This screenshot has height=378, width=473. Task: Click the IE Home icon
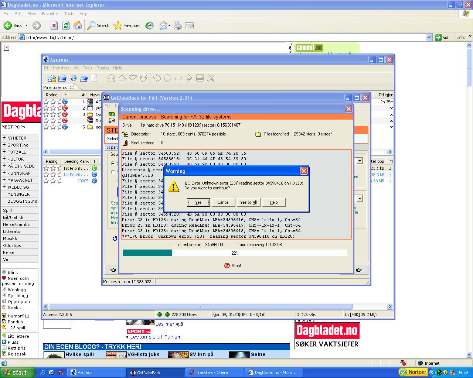[x=78, y=25]
